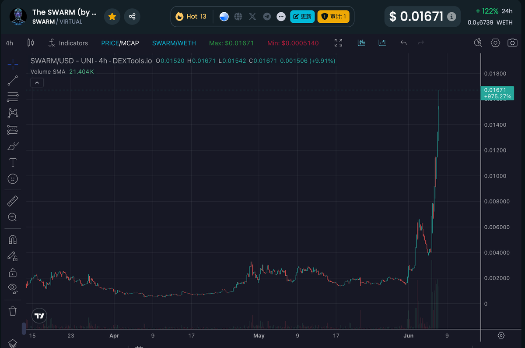Image resolution: width=525 pixels, height=348 pixels.
Task: Toggle the favorite star for SWARM
Action: pos(112,17)
